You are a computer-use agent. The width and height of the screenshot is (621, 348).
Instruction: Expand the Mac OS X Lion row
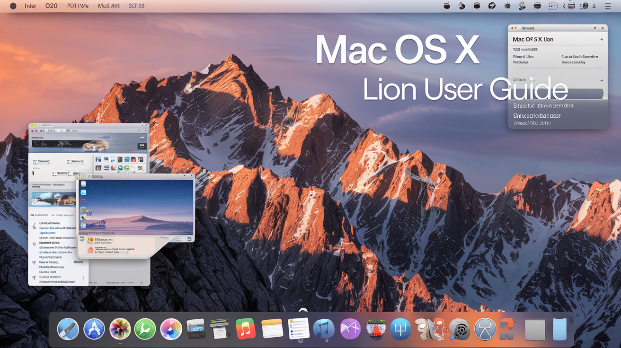pyautogui.click(x=602, y=39)
